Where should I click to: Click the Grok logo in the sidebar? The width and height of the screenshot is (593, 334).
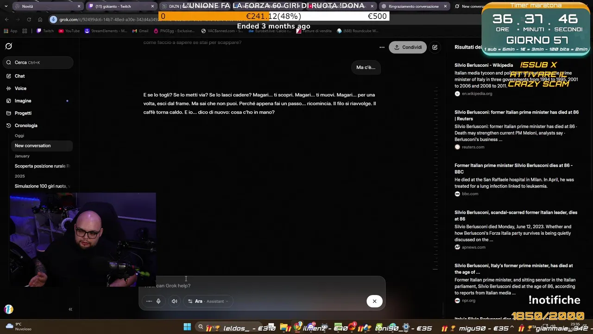tap(8, 46)
